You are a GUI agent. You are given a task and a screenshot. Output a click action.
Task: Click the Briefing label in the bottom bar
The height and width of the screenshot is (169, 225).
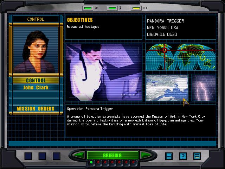coord(112,155)
